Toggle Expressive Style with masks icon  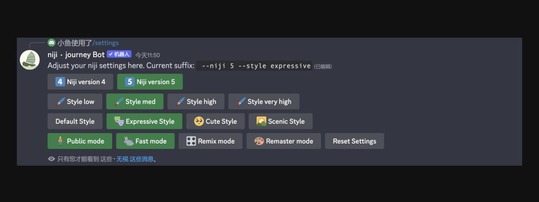tap(144, 121)
